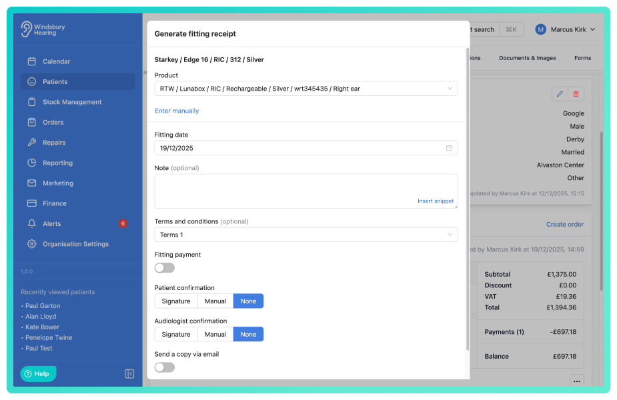Click the Subtotal £1,375.00 value
Viewport: 617px width, 400px height.
click(562, 274)
